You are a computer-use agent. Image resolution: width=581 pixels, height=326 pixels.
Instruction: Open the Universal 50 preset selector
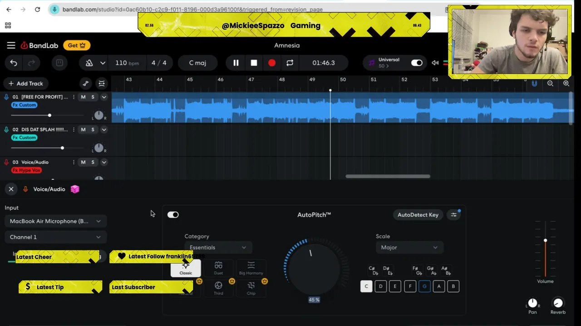point(384,63)
